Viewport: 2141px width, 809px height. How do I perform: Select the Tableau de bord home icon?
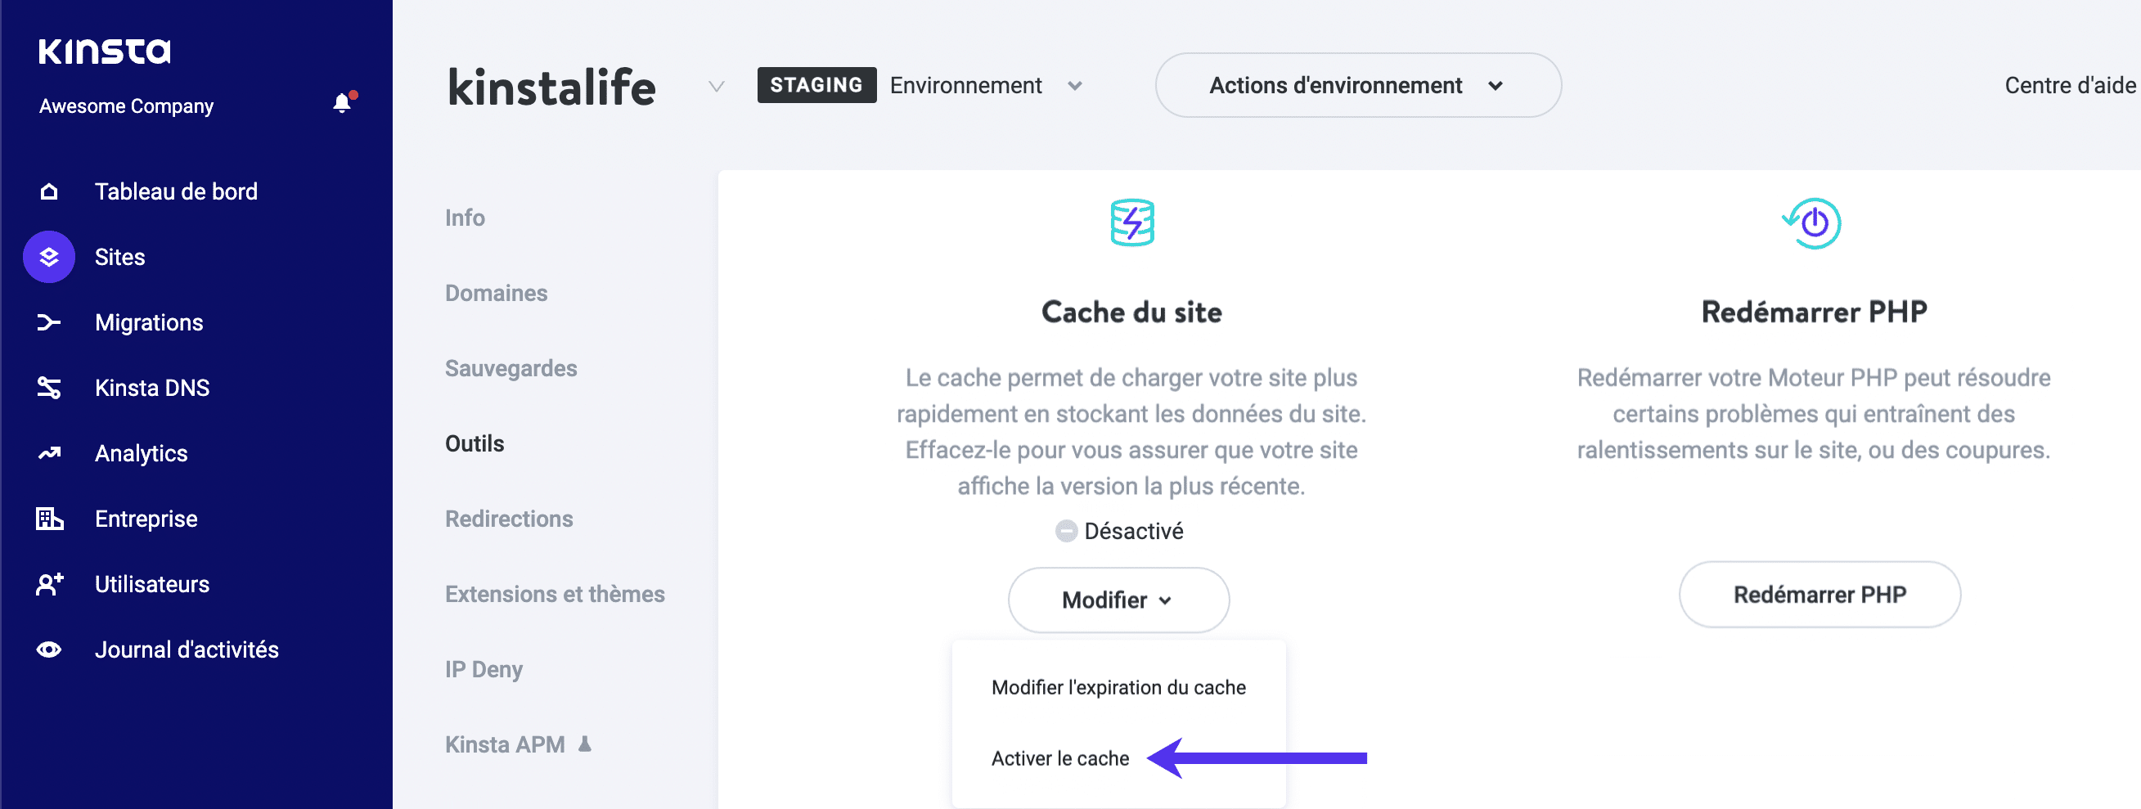click(x=49, y=191)
